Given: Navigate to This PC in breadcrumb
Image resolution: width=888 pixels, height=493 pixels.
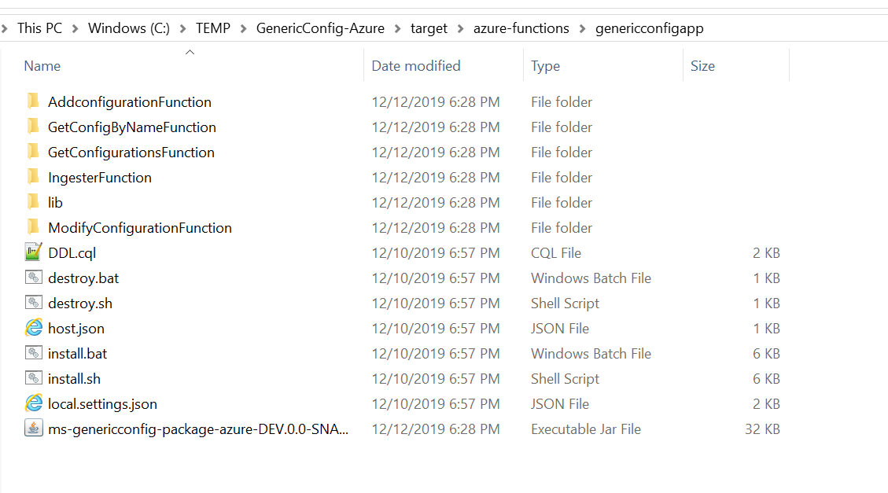Looking at the screenshot, I should tap(39, 28).
